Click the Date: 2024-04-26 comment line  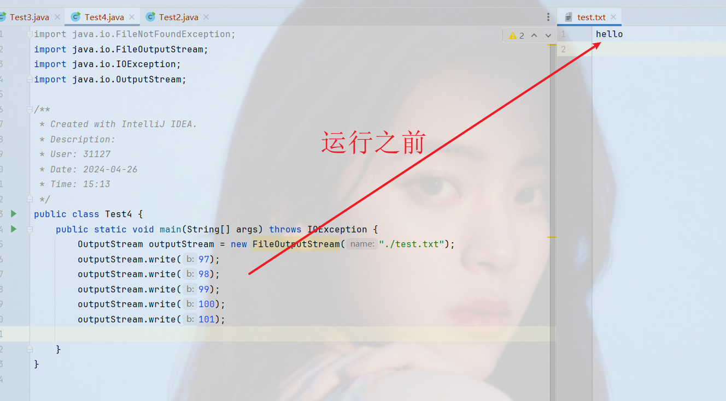[x=88, y=169]
